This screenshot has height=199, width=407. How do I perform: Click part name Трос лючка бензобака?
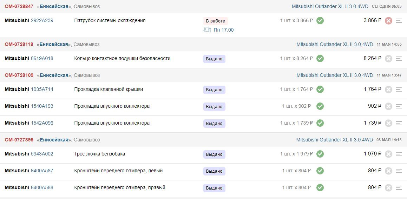[x=100, y=154]
